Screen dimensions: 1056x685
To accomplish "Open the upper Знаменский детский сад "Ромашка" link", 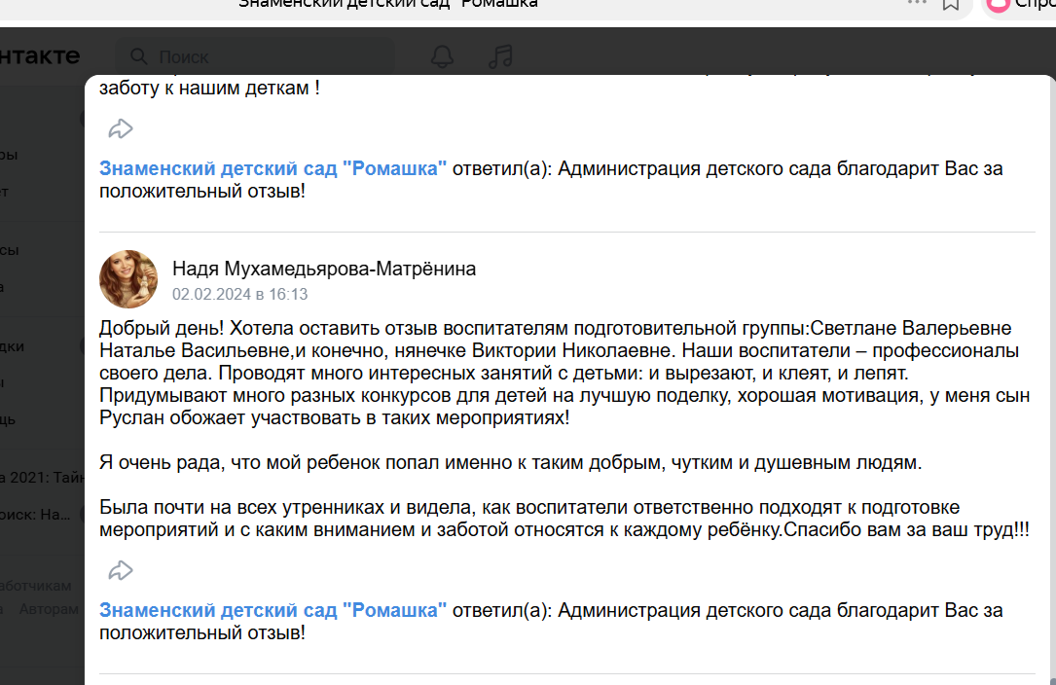I will click(273, 168).
